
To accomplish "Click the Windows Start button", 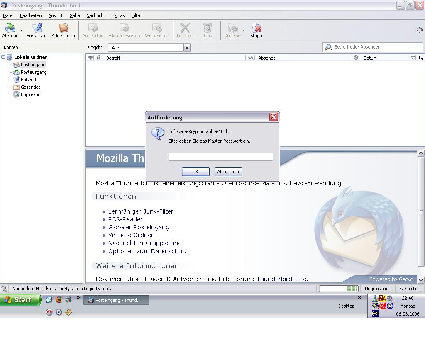I will 20,300.
